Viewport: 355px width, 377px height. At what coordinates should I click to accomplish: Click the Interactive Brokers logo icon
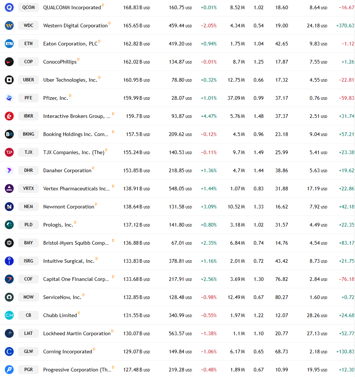pyautogui.click(x=9, y=116)
